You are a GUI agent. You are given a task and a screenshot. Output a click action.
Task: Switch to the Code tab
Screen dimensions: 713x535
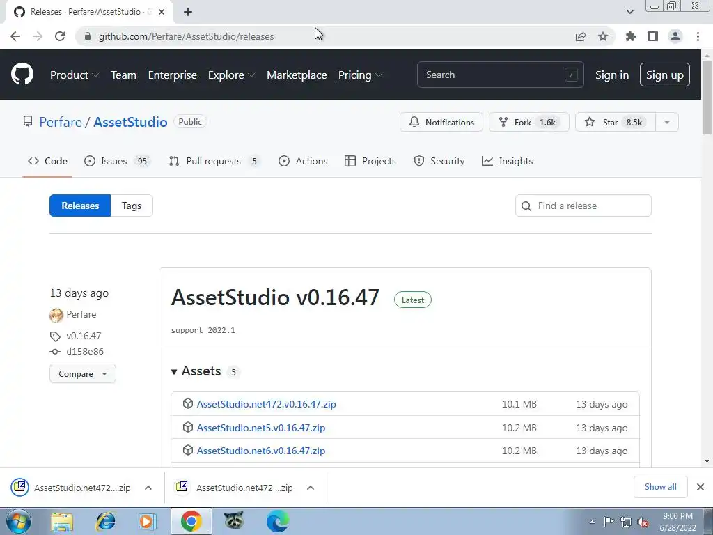47,161
